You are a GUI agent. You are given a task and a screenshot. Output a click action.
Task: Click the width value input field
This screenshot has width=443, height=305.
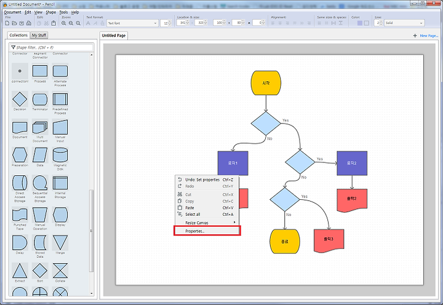click(218, 23)
